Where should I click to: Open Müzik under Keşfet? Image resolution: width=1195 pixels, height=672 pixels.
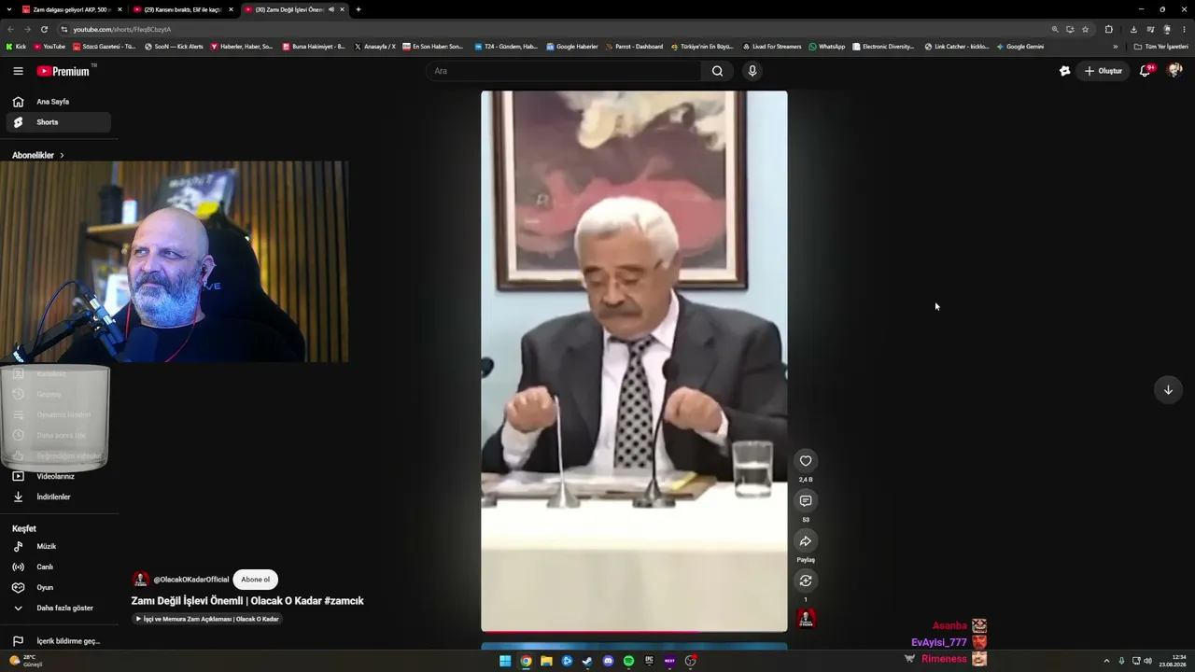[x=58, y=546]
